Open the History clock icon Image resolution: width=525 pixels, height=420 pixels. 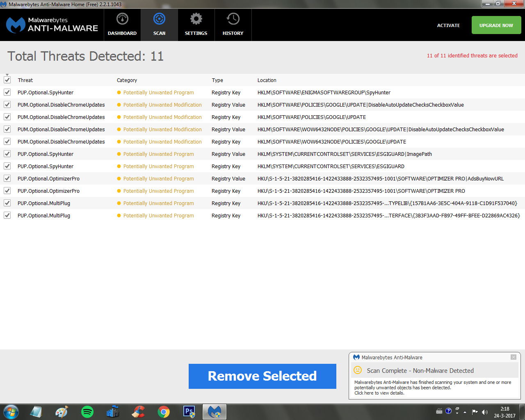[x=233, y=19]
